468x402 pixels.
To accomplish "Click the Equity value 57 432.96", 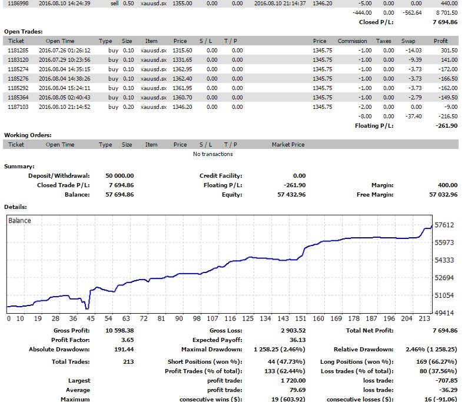I will coord(291,195).
